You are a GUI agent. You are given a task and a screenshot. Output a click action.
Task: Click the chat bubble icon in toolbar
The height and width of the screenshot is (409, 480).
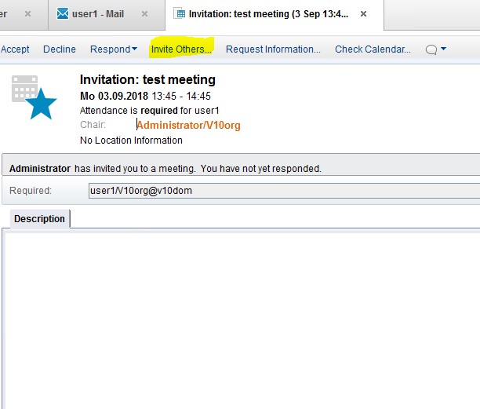click(431, 49)
